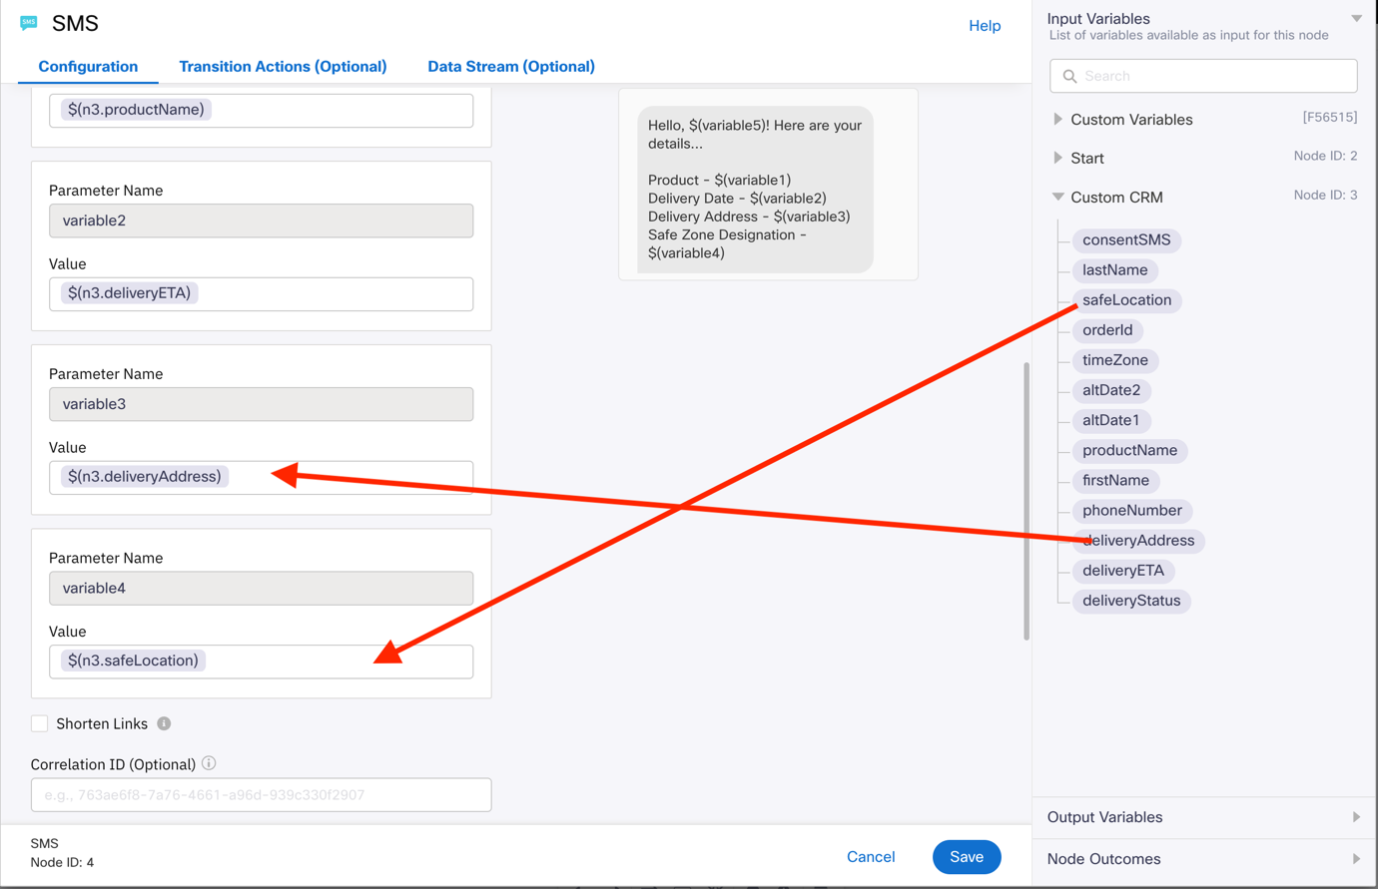Select the deliveryStatus variable chip
The width and height of the screenshot is (1378, 889).
(x=1131, y=600)
